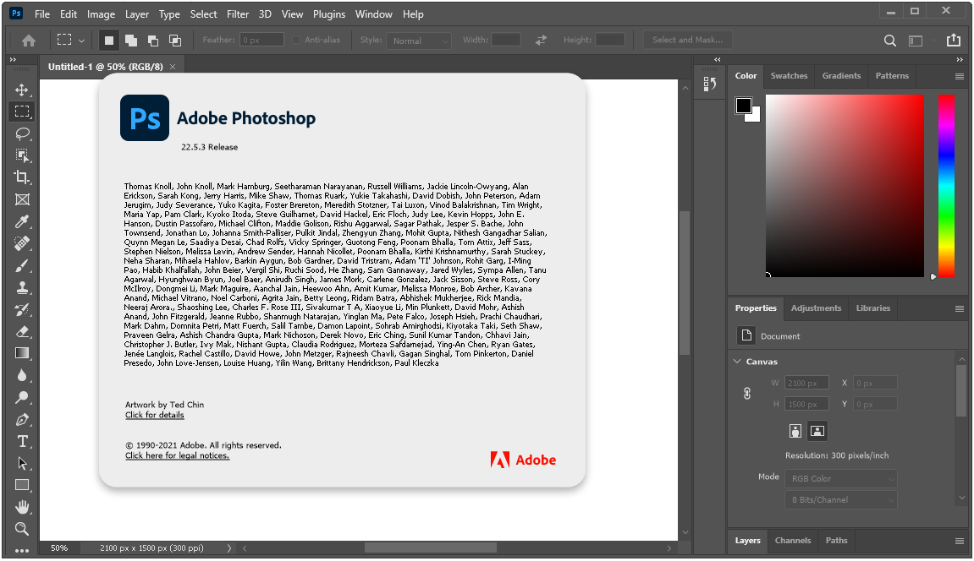
Task: Pick the Eyedropper tool
Action: click(x=22, y=221)
